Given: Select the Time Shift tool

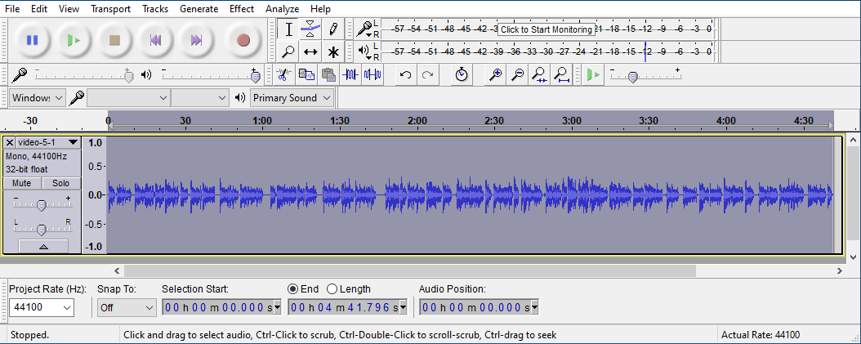Looking at the screenshot, I should (310, 51).
